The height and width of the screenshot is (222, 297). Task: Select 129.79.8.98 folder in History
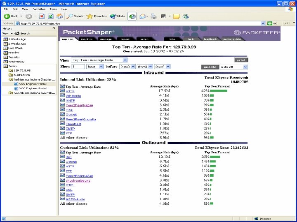(19, 70)
